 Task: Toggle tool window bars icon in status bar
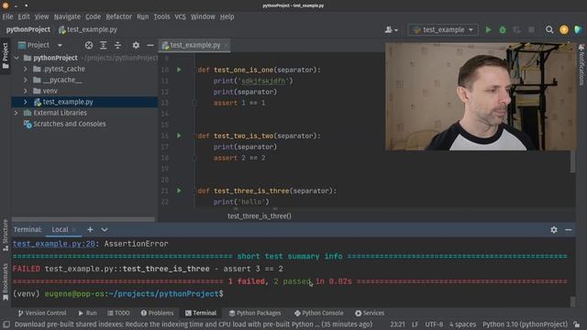6,324
